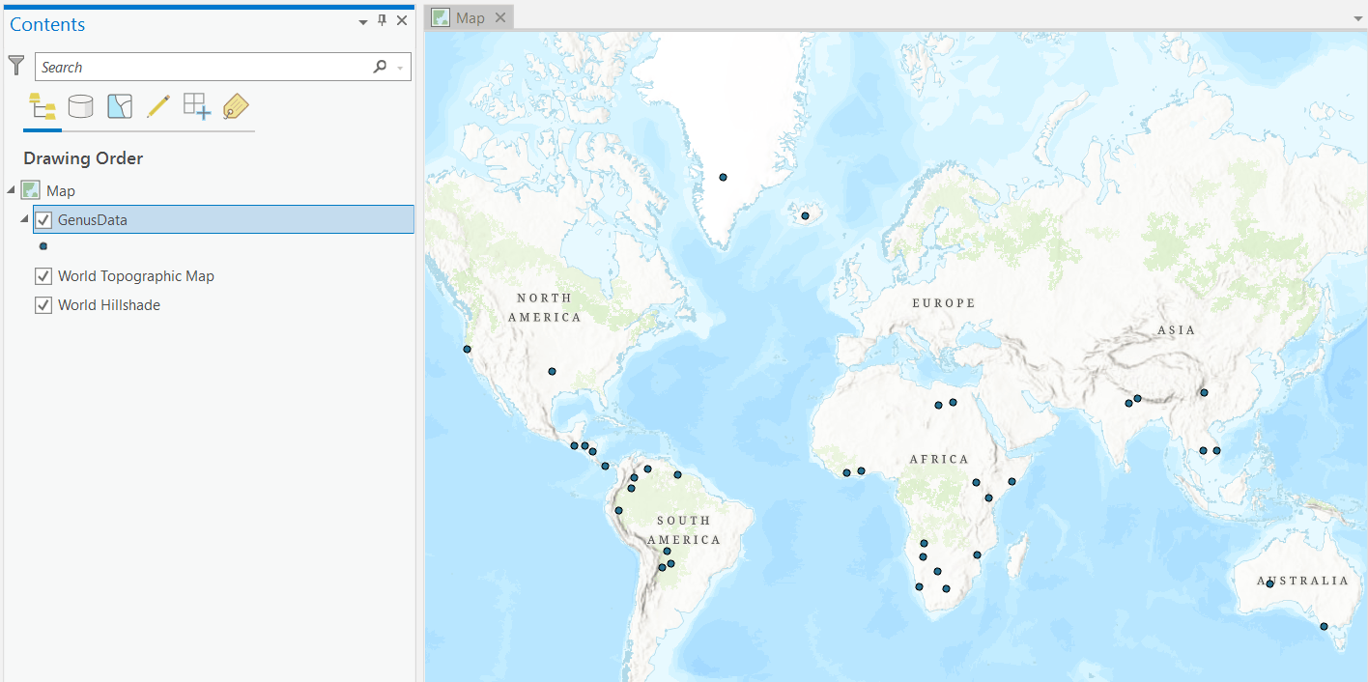
Task: Open map view tab list dropdown
Action: click(1357, 18)
